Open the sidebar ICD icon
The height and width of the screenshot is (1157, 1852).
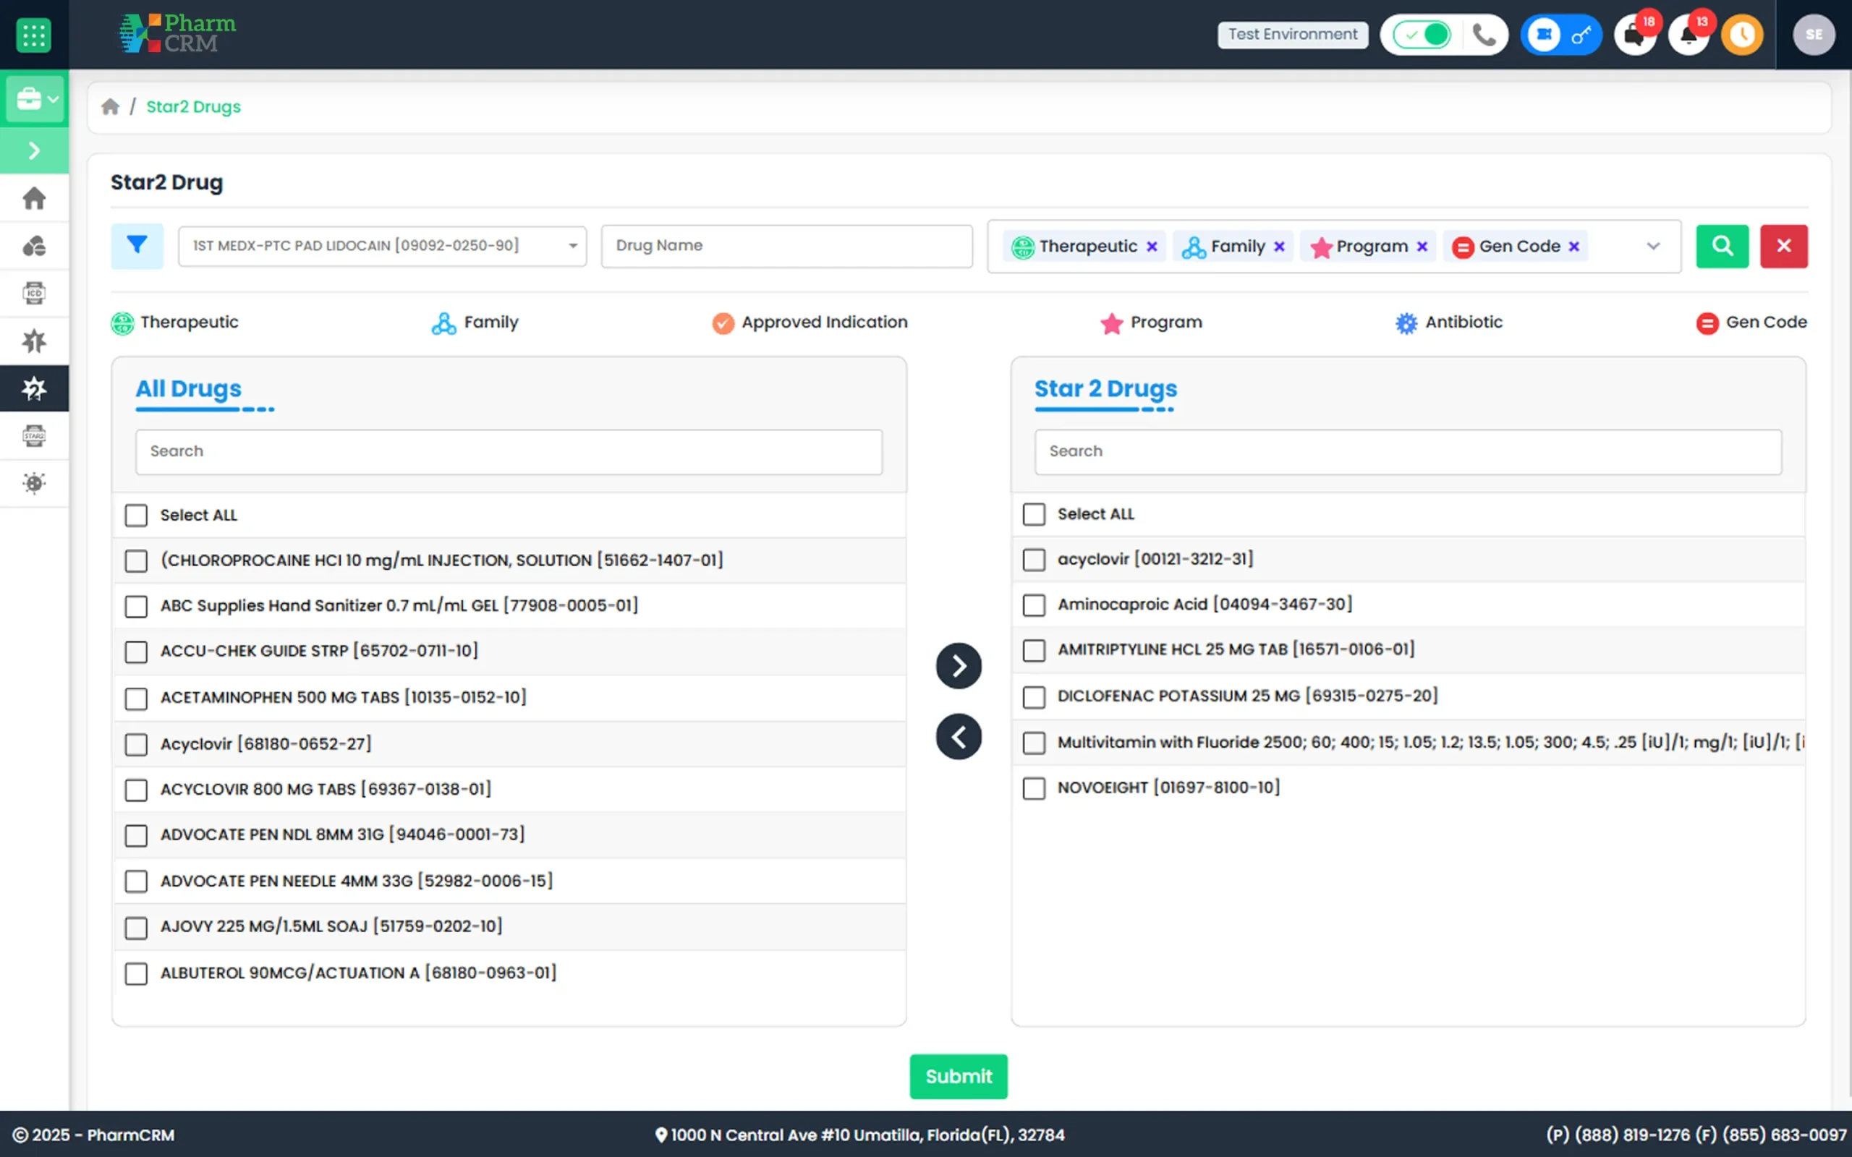click(x=35, y=294)
